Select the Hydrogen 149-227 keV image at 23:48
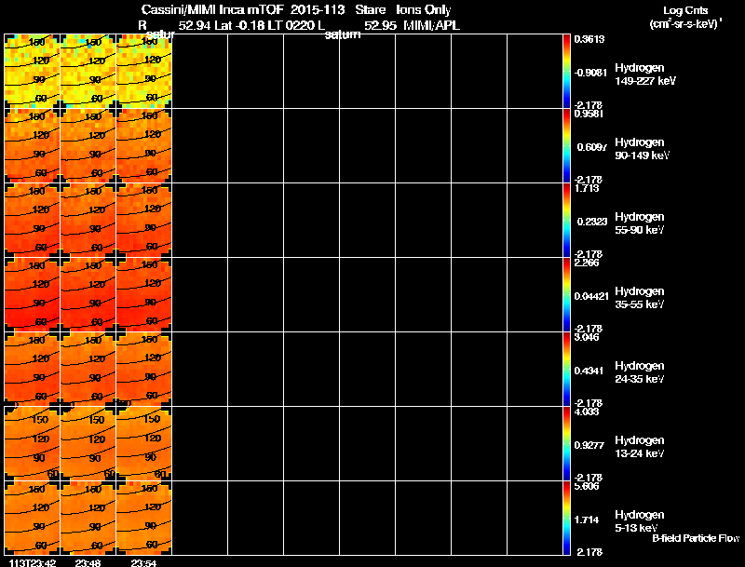This screenshot has height=567, width=745. [x=88, y=72]
